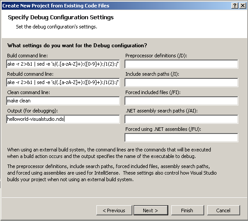248x221 pixels.
Task: Click the .NET assembly search paths (/AI) field
Action: coord(181,119)
